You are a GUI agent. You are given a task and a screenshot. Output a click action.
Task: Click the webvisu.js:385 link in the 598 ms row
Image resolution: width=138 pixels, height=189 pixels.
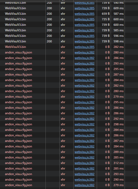[x=84, y=41]
